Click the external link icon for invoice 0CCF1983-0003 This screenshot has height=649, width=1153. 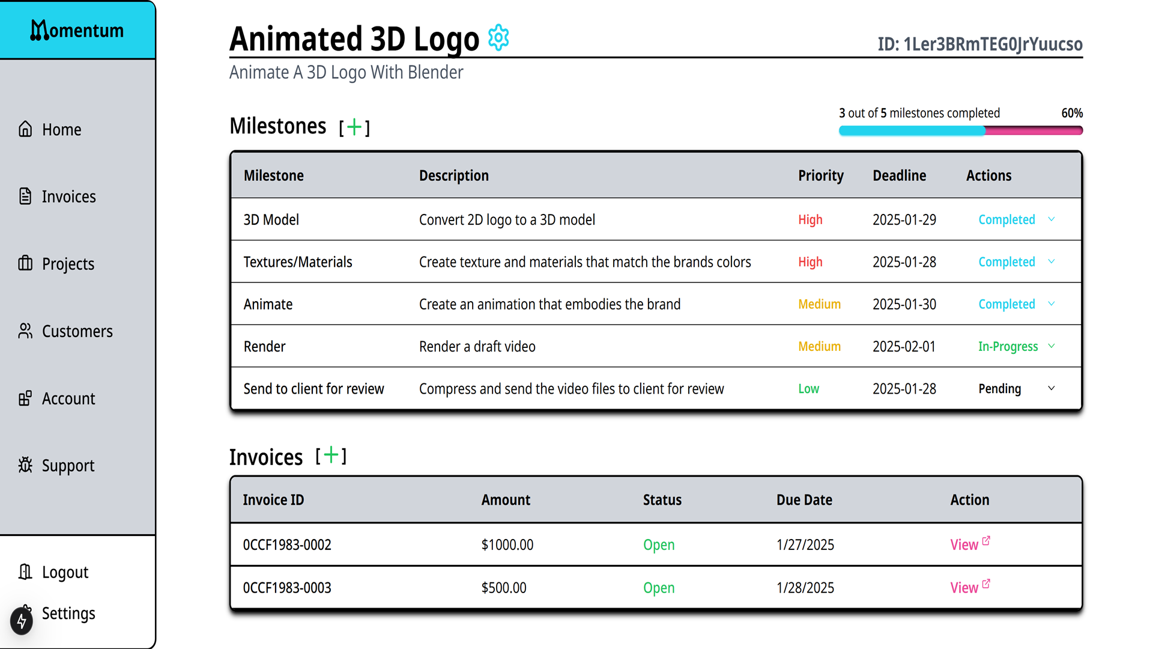[x=986, y=584]
